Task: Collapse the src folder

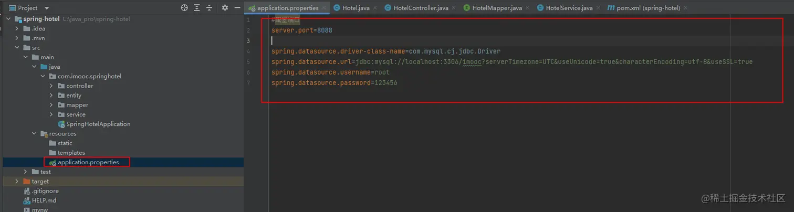Action: click(17, 48)
